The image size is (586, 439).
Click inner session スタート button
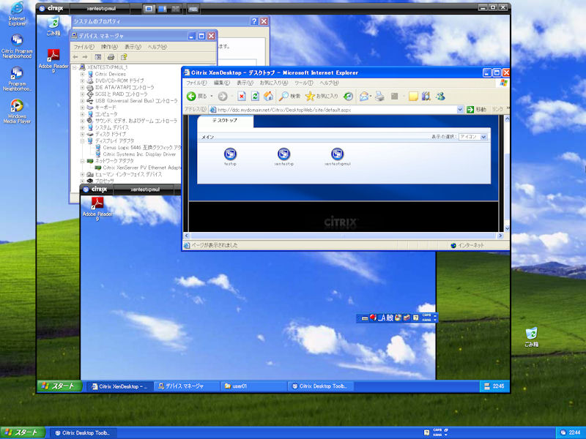tap(60, 386)
